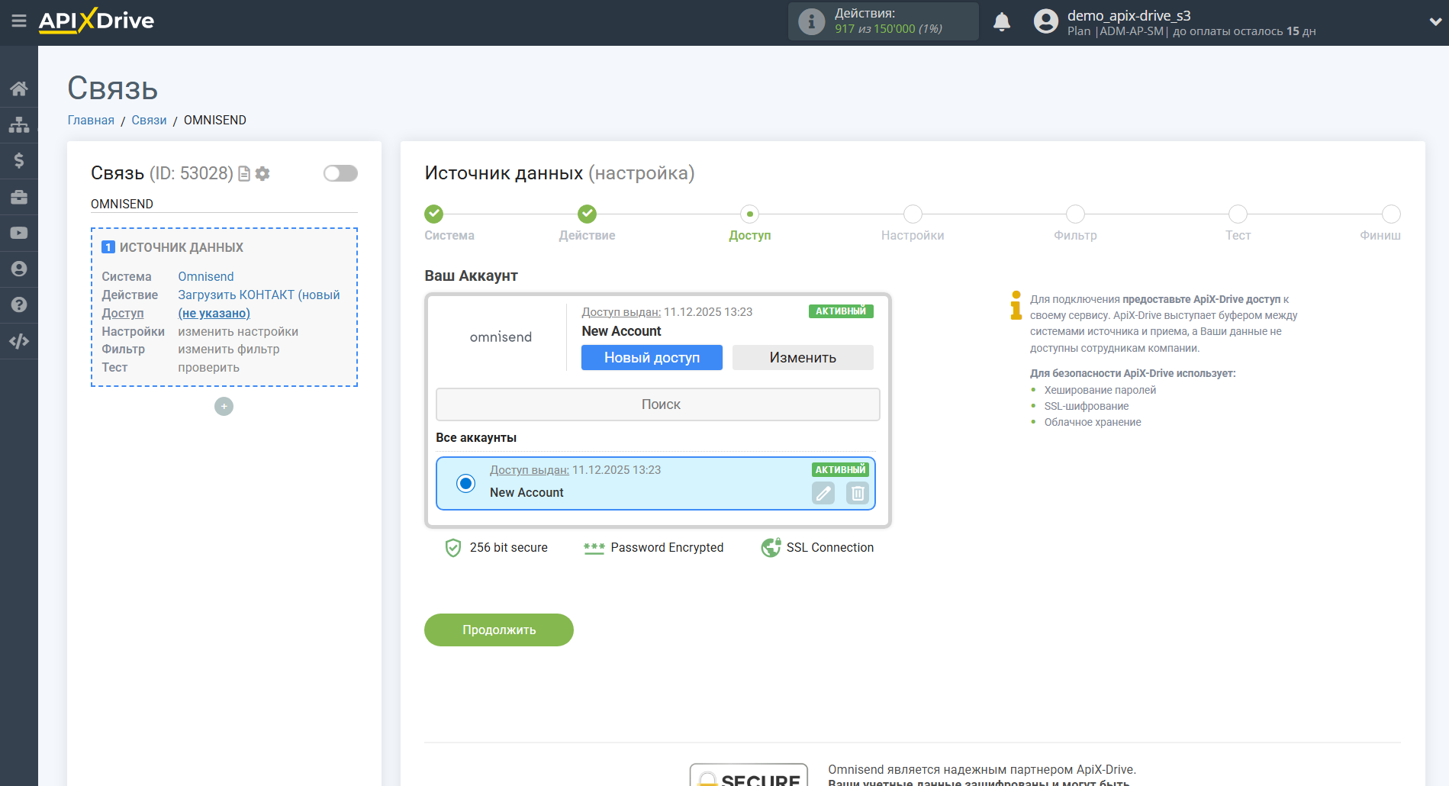Open the Связи breadcrumb link
1449x786 pixels.
click(149, 121)
